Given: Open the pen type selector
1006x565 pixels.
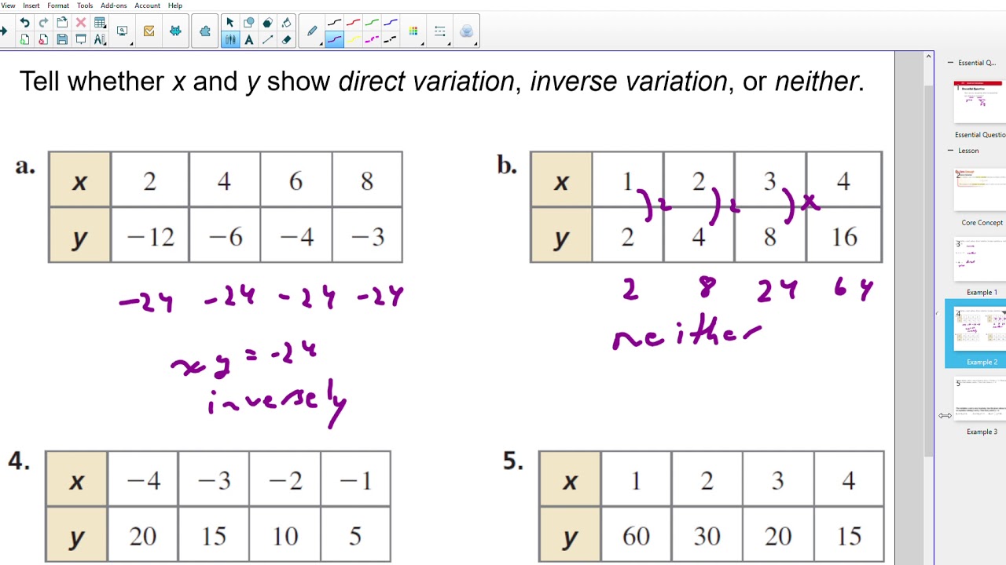Looking at the screenshot, I should click(x=313, y=31).
